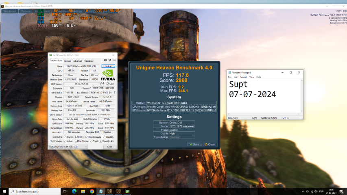Click the Driver Version field value
The image size is (347, 195).
[x=89, y=115]
